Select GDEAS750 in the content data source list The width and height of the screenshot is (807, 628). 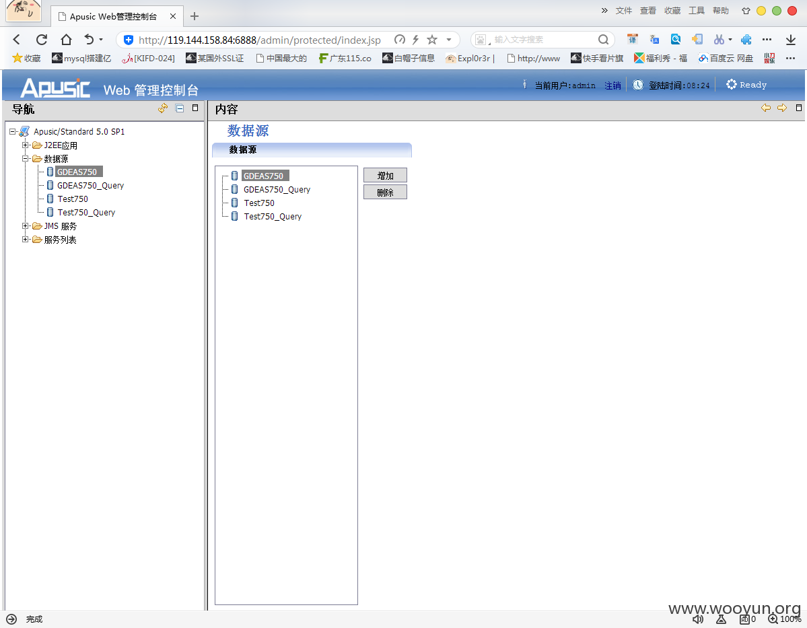click(x=265, y=176)
